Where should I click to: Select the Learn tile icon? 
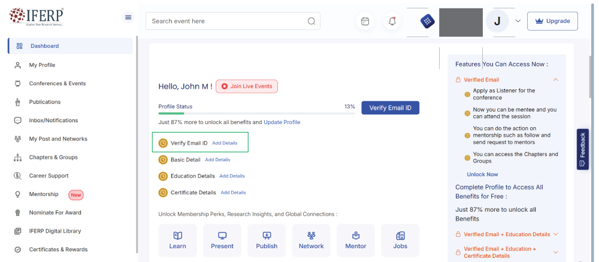coord(177,236)
